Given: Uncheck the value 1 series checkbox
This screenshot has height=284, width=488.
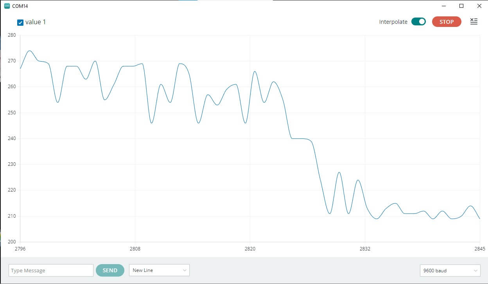Looking at the screenshot, I should (20, 23).
